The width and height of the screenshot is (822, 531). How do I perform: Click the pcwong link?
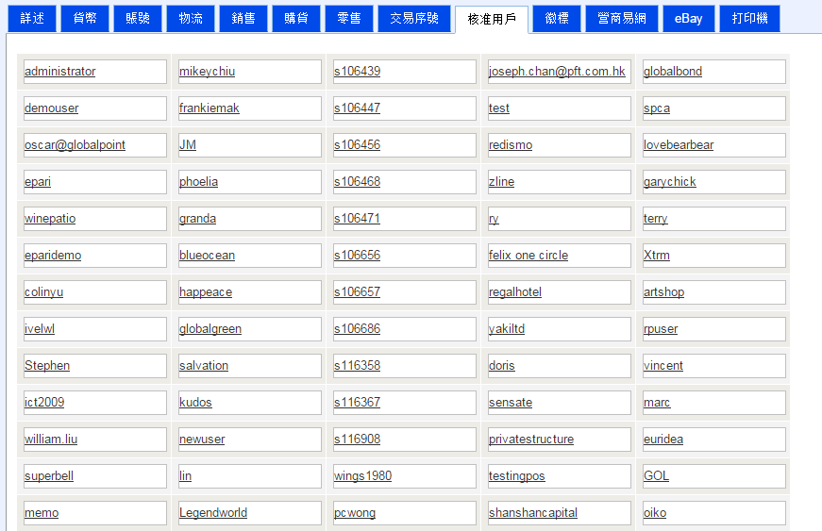(355, 513)
